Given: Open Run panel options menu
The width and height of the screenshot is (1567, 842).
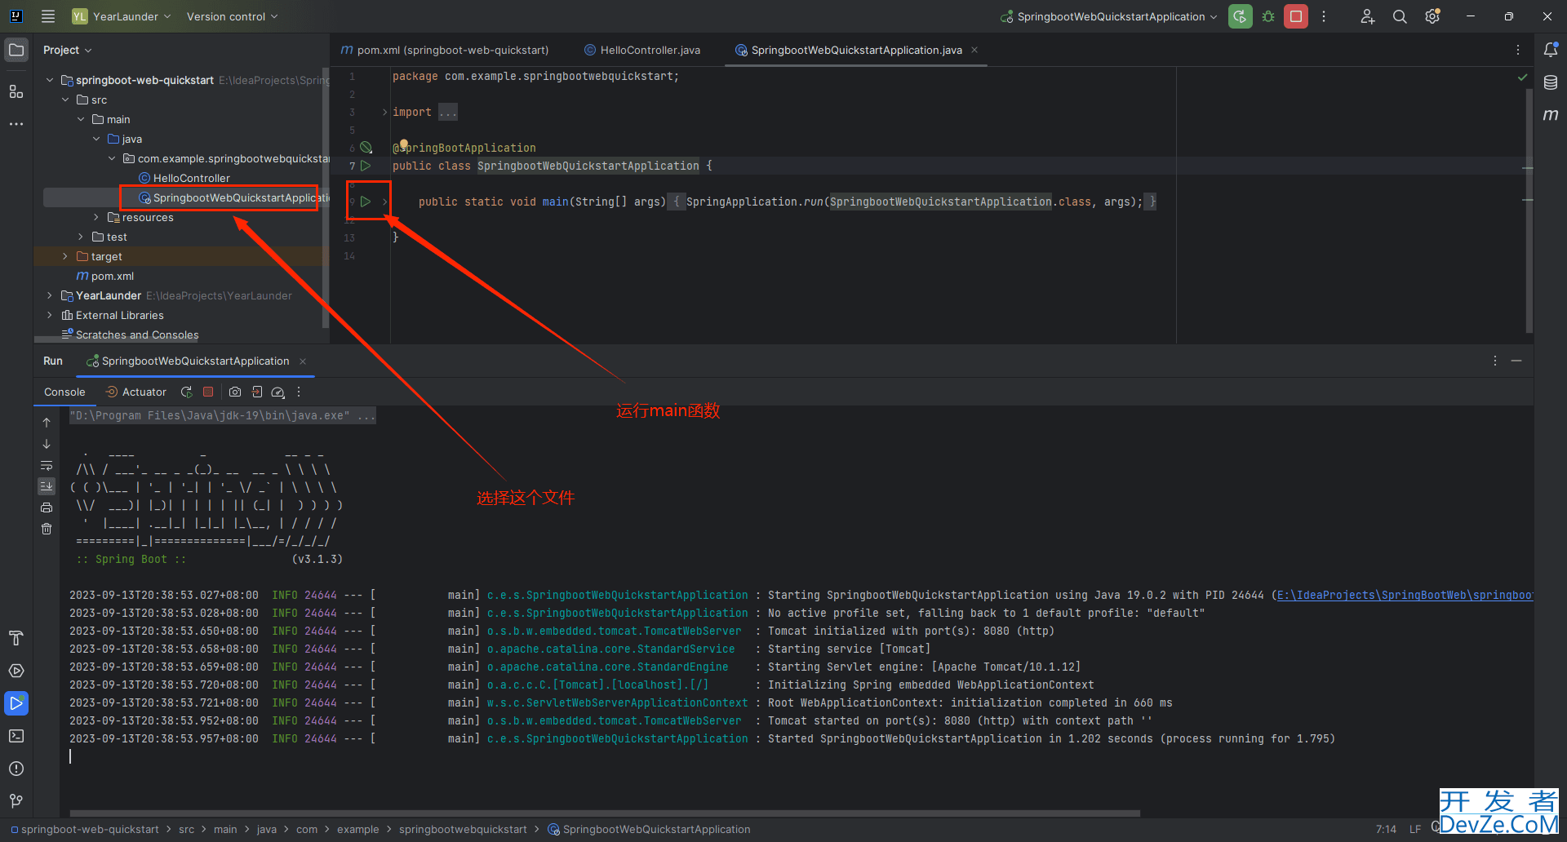Looking at the screenshot, I should tap(1495, 361).
